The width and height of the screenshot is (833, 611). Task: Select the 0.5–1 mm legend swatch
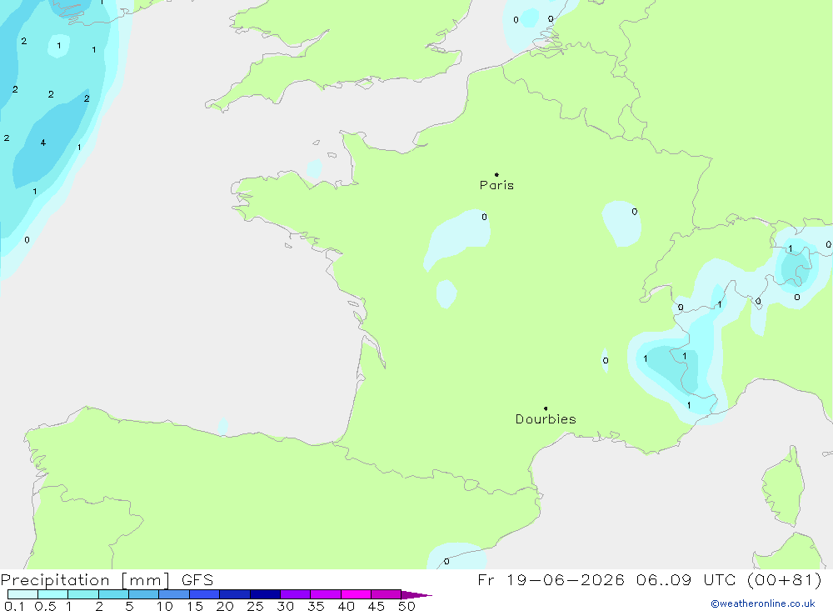53,594
